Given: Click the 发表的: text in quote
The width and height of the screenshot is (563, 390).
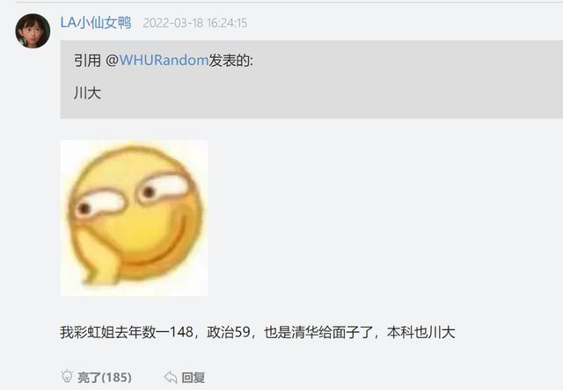Looking at the screenshot, I should [230, 61].
